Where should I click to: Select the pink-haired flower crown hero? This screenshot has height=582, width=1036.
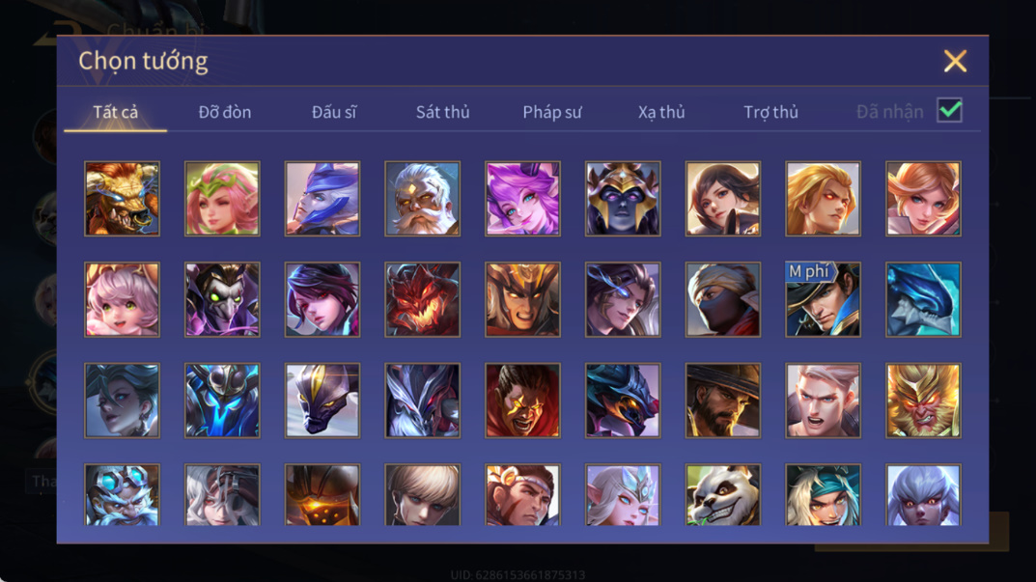tap(222, 198)
